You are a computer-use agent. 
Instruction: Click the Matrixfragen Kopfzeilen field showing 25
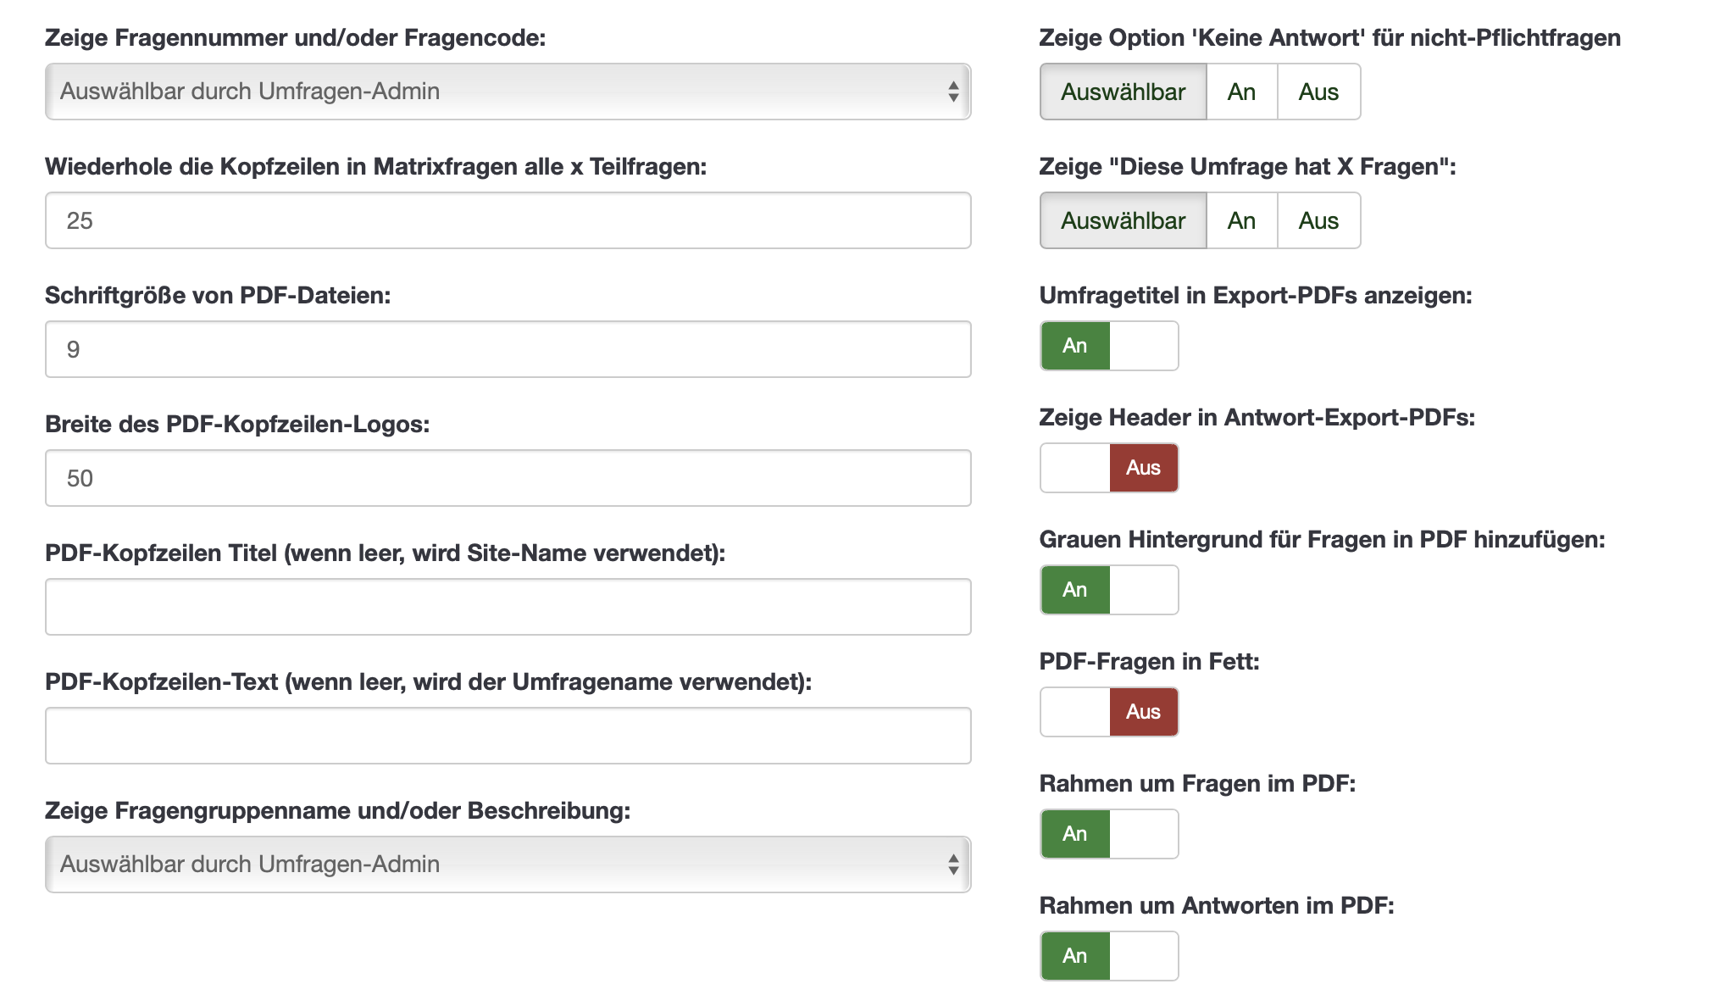point(508,220)
